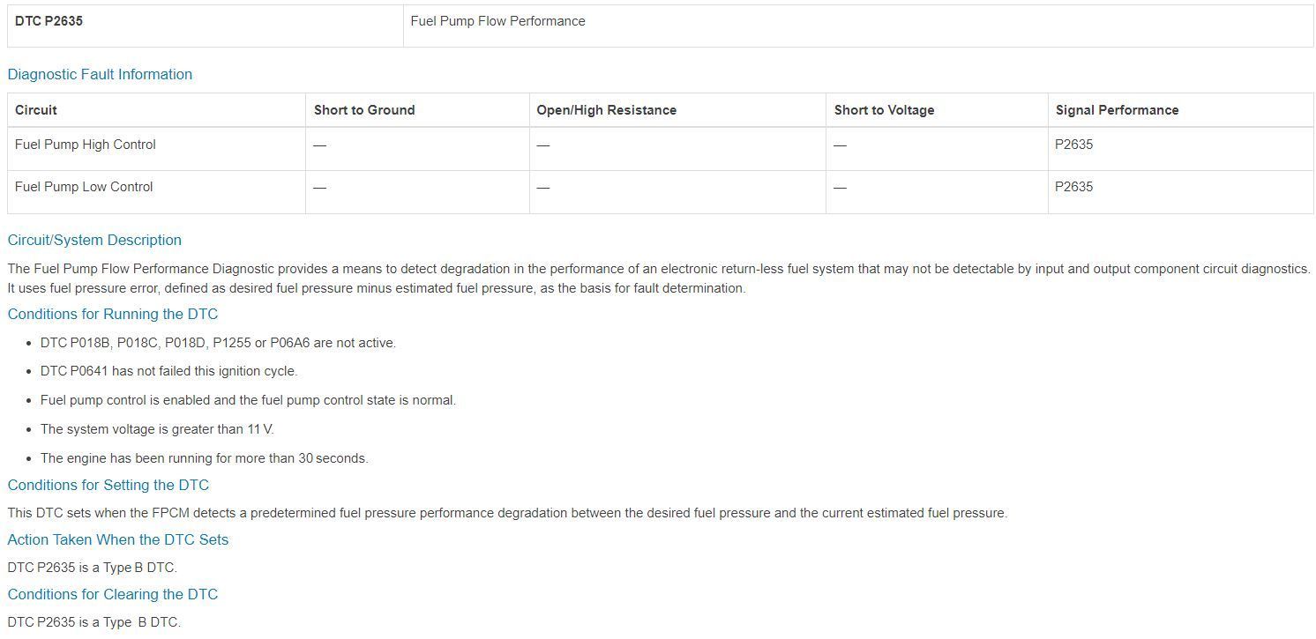Select the Fuel Pump Low Control row label
Screen dimensions: 1316x639
[x=84, y=187]
